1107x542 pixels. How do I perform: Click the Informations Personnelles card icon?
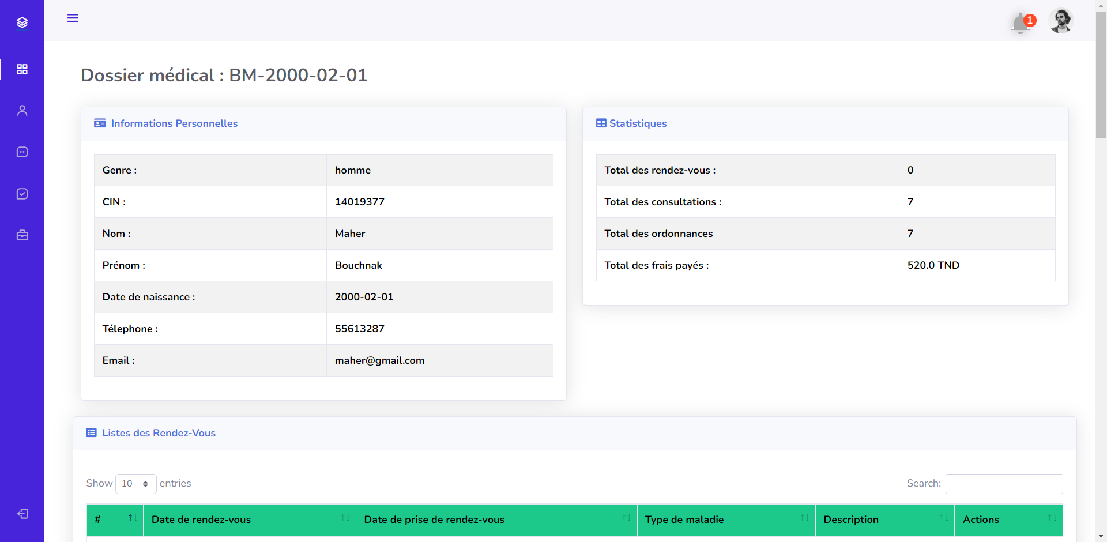click(x=99, y=123)
